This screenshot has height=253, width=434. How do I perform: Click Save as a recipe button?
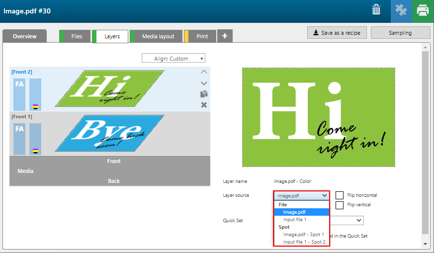337,33
